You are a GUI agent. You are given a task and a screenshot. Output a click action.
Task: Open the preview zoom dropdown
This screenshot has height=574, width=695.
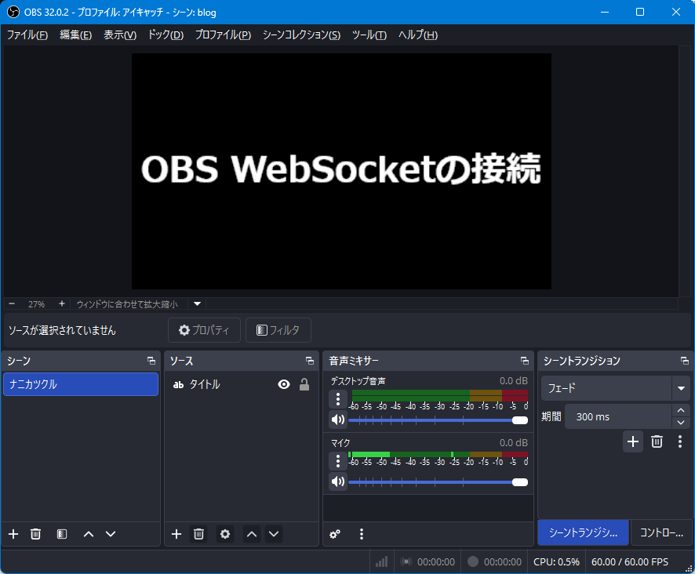point(196,304)
